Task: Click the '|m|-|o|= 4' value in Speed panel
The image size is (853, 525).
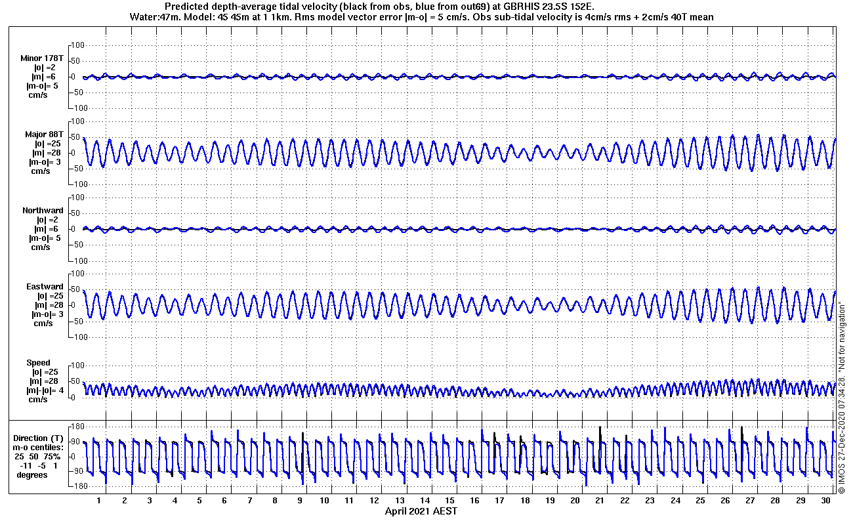Action: (x=44, y=390)
